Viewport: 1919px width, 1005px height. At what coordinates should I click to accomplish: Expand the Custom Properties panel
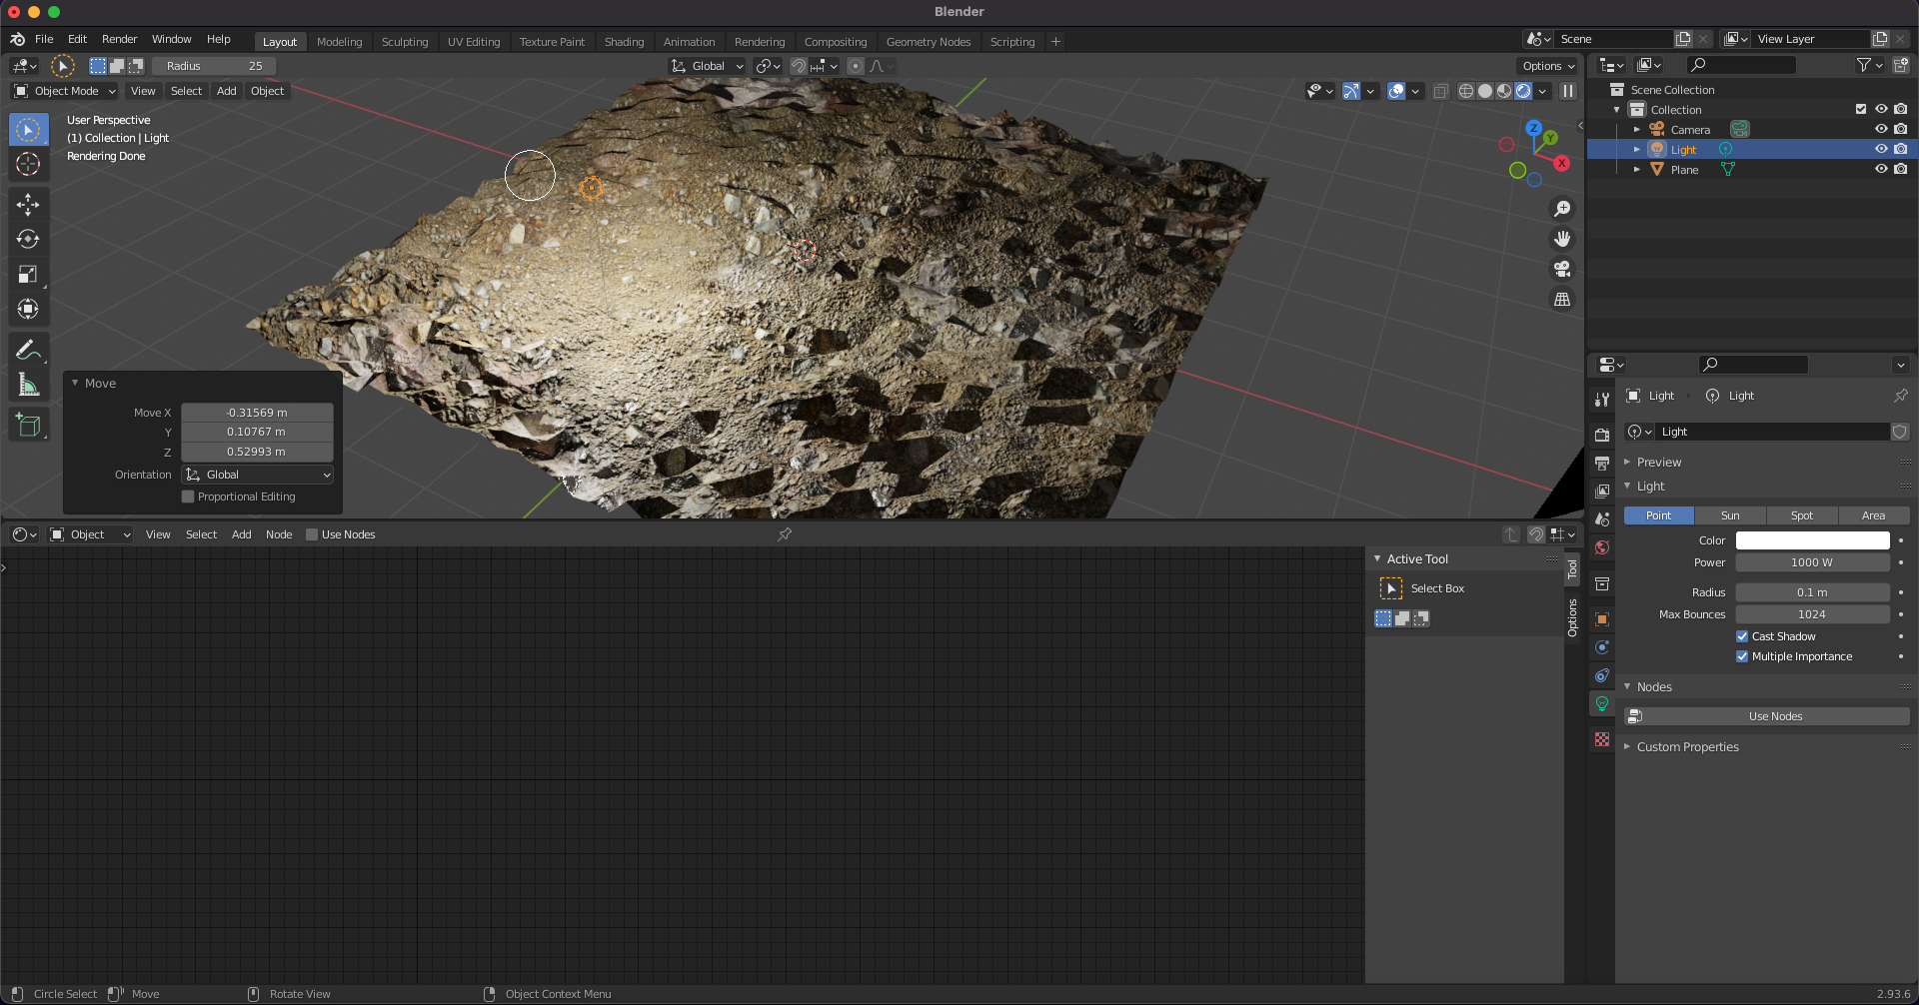click(1687, 747)
